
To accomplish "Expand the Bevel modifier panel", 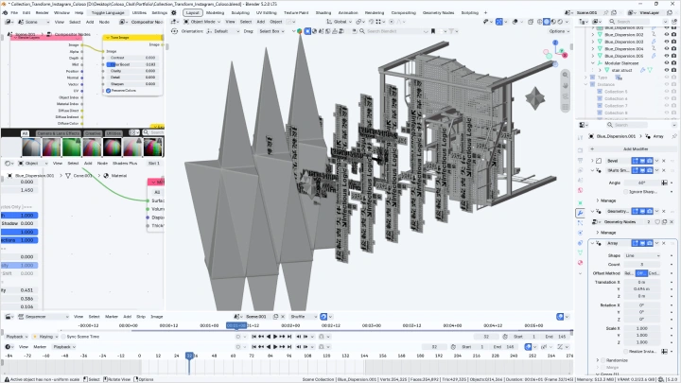I will point(592,161).
